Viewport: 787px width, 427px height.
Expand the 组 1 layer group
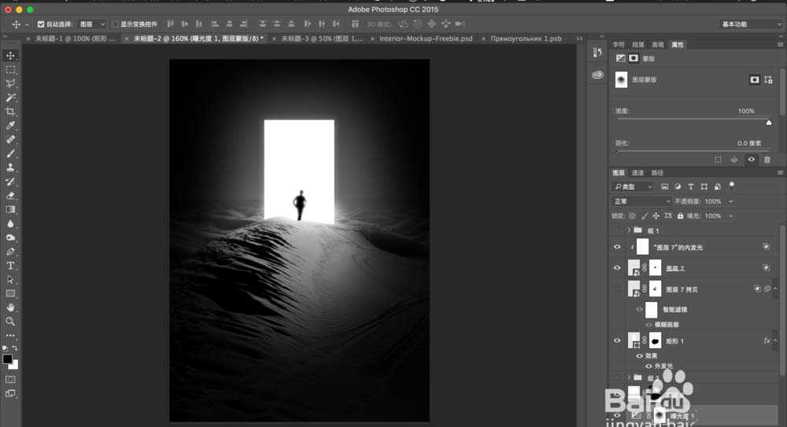pyautogui.click(x=629, y=230)
